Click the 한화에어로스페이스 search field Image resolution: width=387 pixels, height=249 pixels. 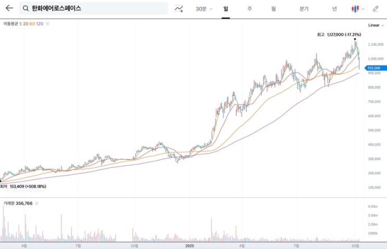94,9
